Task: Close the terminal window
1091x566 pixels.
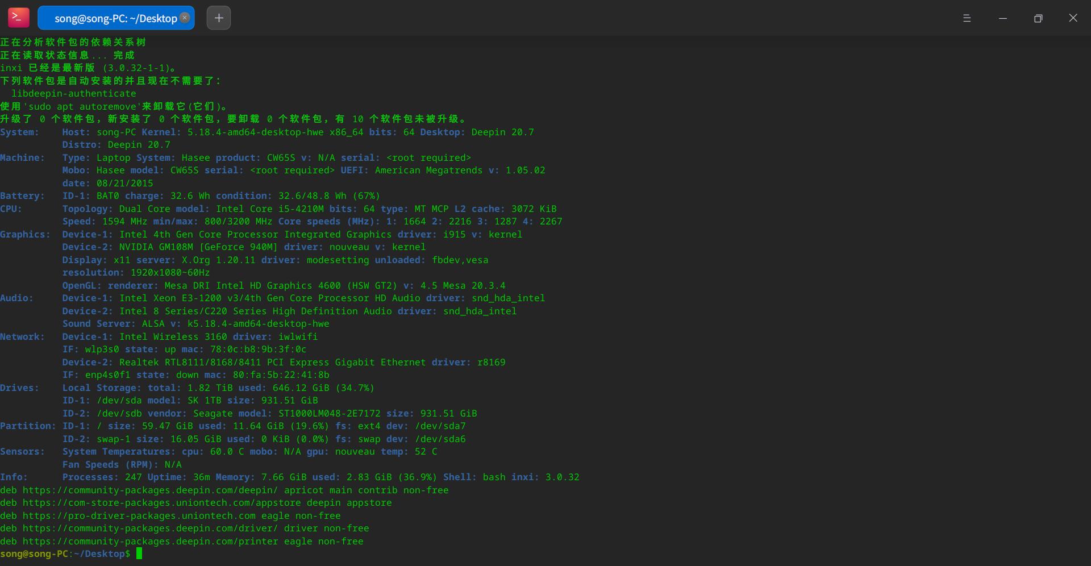Action: pyautogui.click(x=1073, y=18)
